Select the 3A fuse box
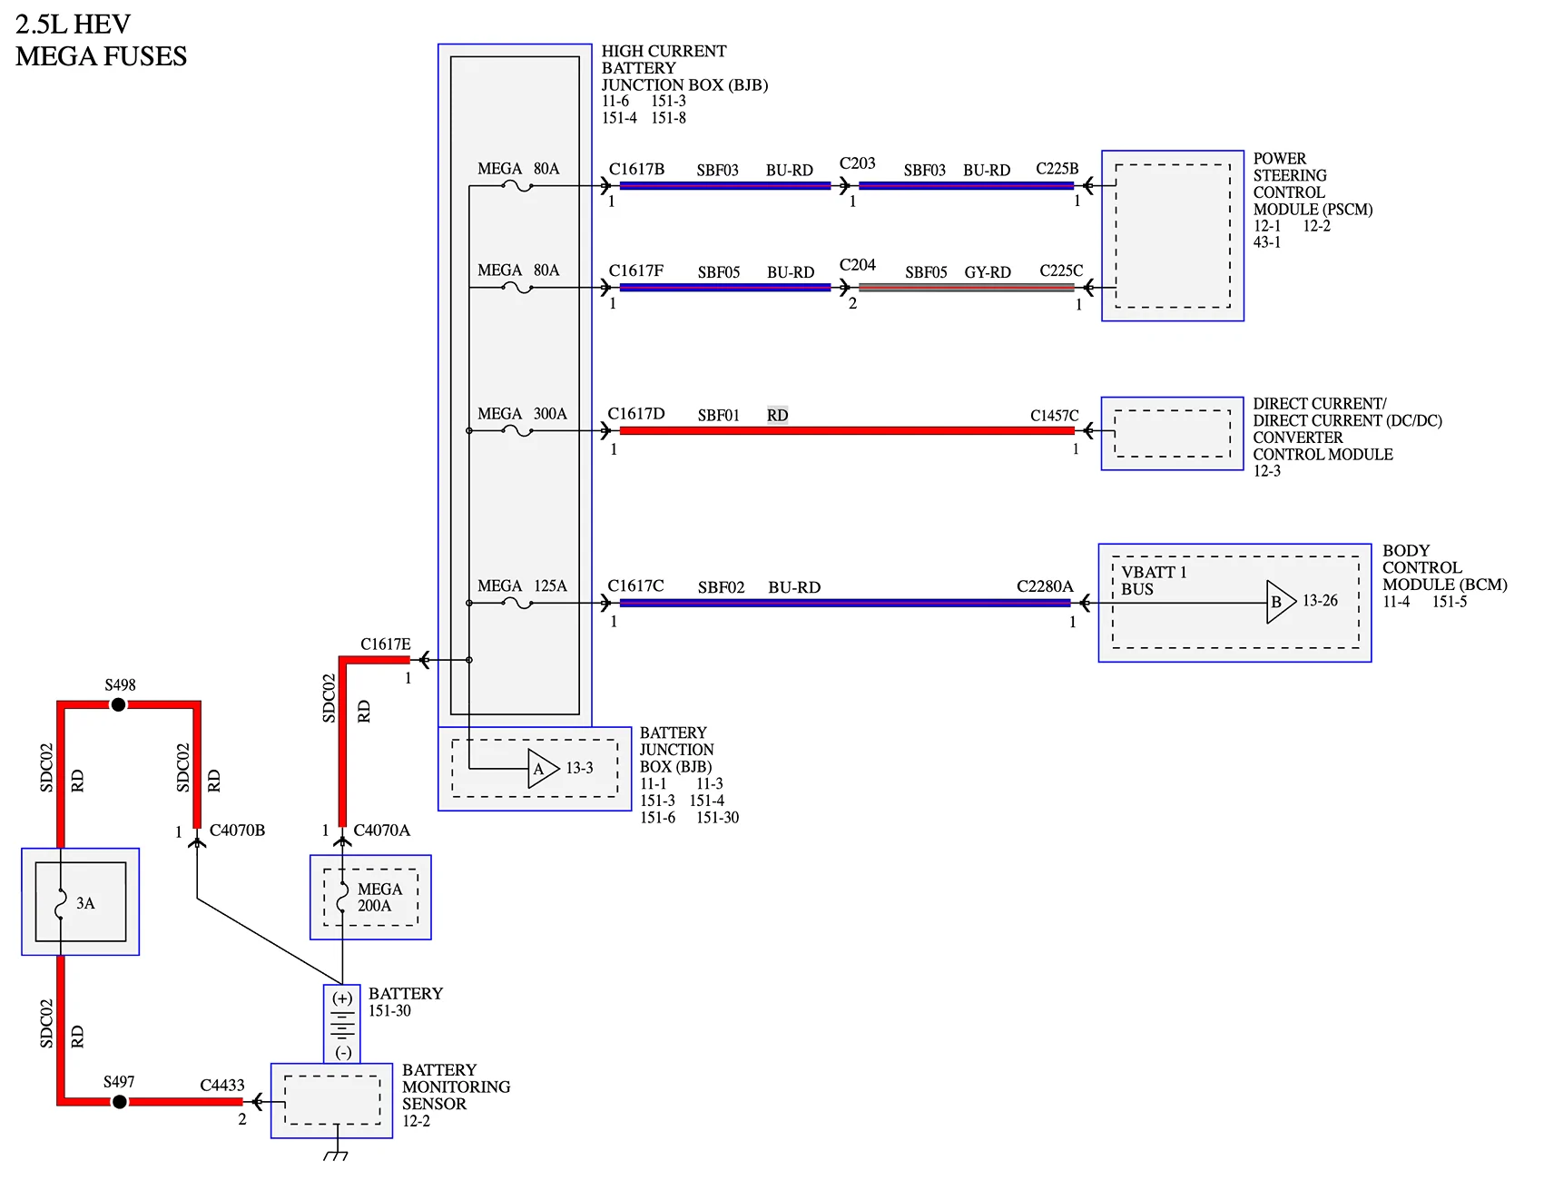This screenshot has height=1180, width=1544. [x=81, y=901]
